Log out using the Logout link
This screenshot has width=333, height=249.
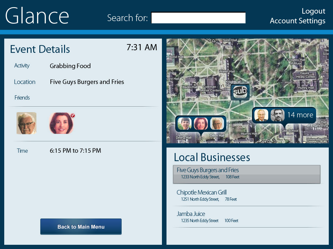(x=313, y=11)
